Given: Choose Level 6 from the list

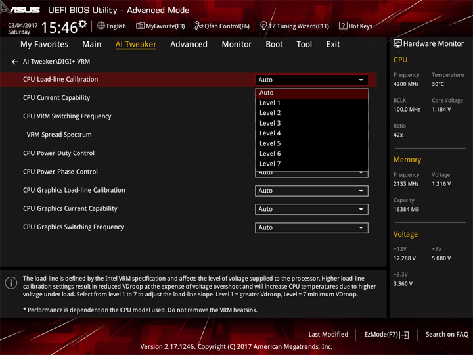Looking at the screenshot, I should [311, 154].
